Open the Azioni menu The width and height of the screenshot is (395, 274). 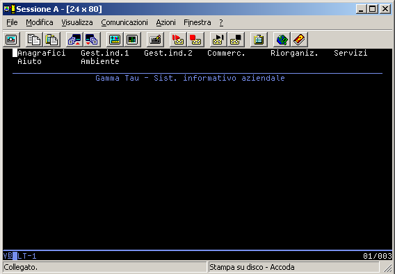166,22
